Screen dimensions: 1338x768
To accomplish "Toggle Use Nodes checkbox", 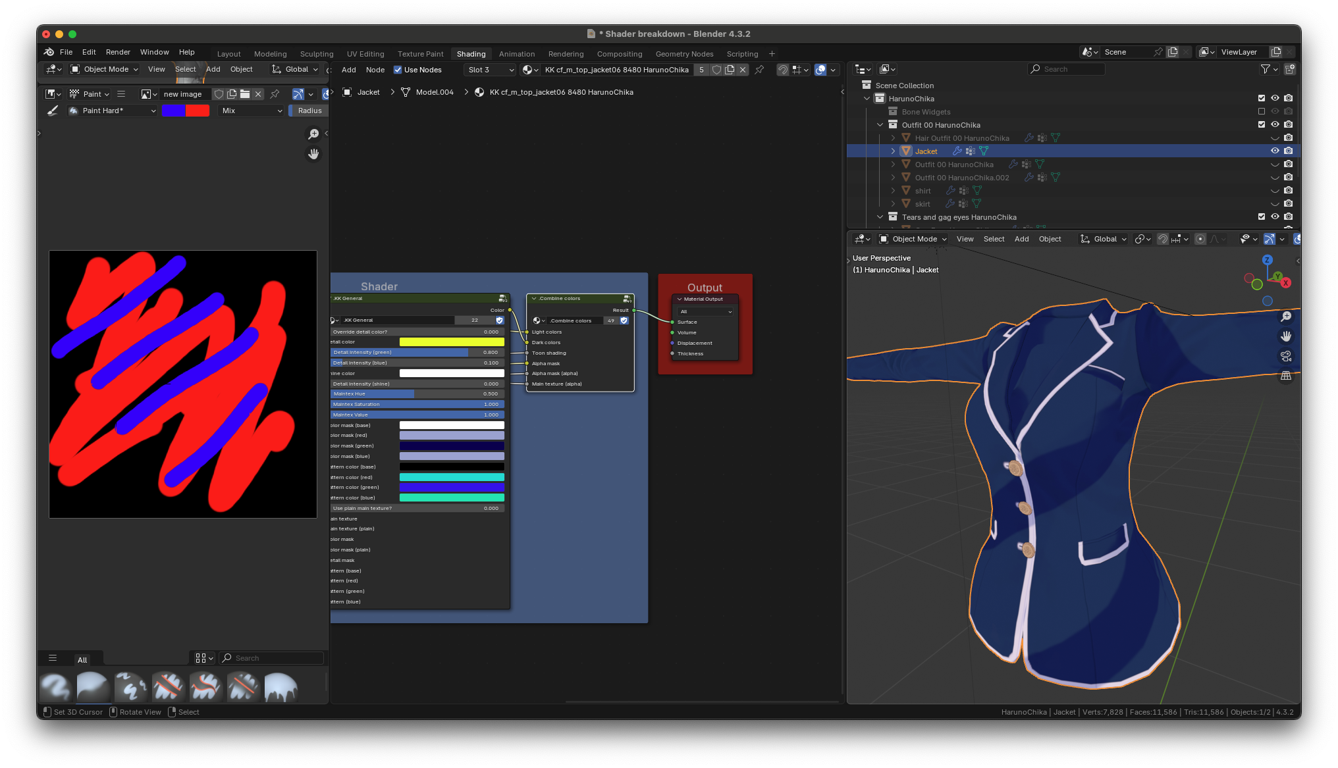I will [x=398, y=70].
